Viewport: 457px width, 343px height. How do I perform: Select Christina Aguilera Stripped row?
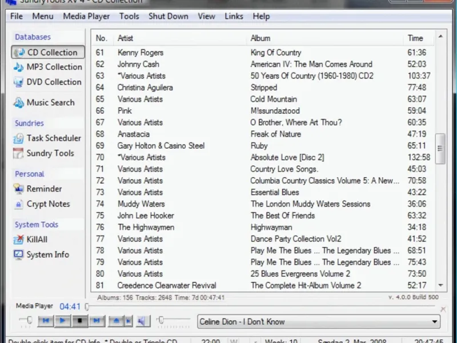tap(263, 87)
